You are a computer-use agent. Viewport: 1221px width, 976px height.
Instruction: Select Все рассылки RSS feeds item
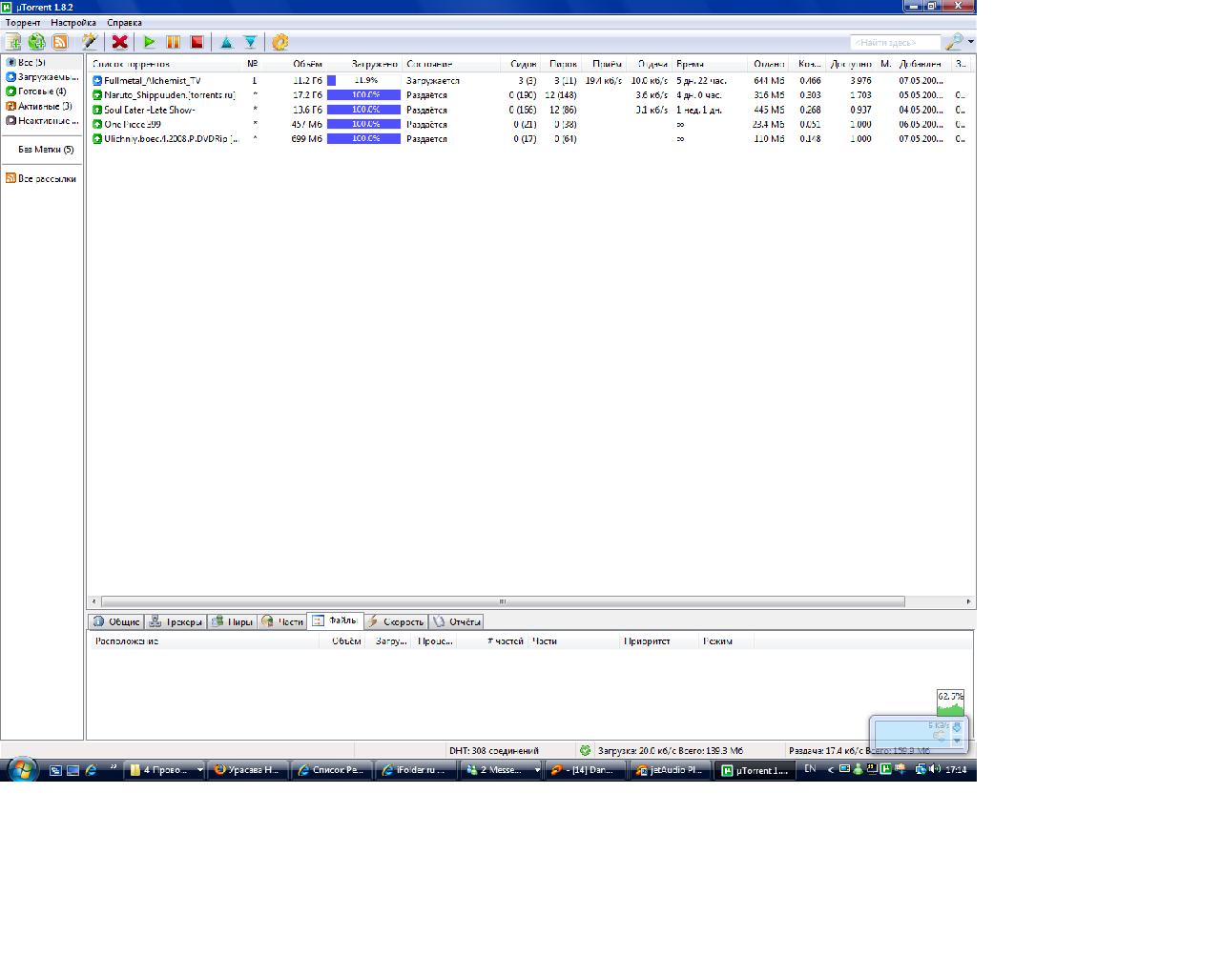41,178
